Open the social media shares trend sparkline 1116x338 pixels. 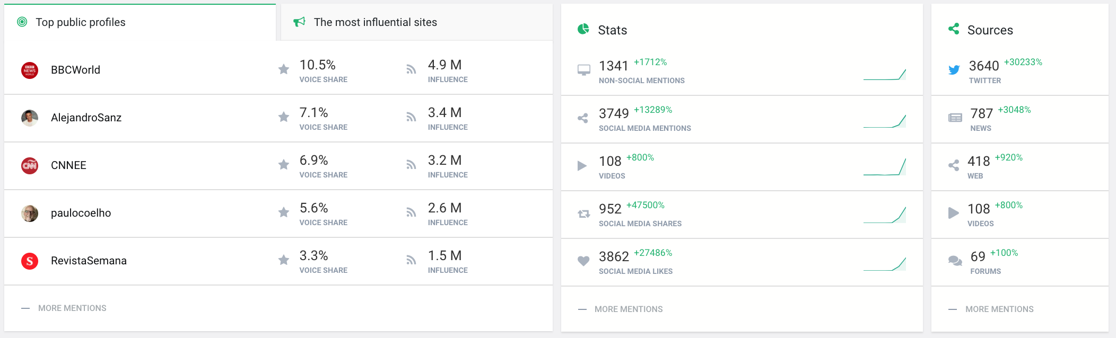pos(885,215)
